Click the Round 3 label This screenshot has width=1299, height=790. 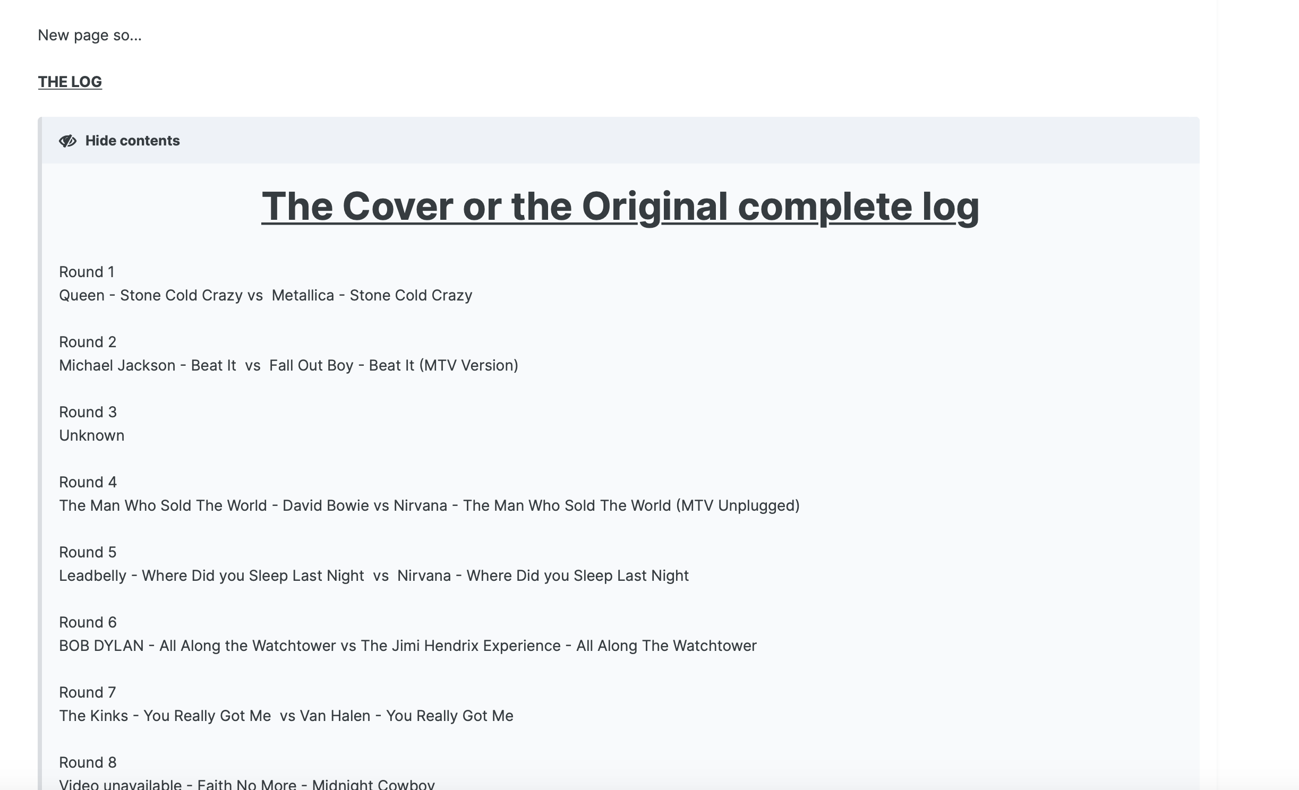click(88, 412)
